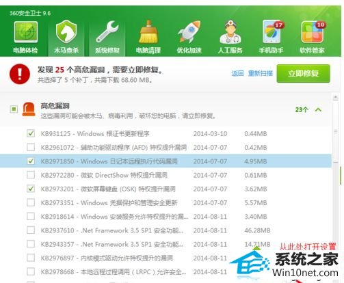344x283 pixels.
Task: Open 电脑清理 broom icon
Action: tap(148, 32)
